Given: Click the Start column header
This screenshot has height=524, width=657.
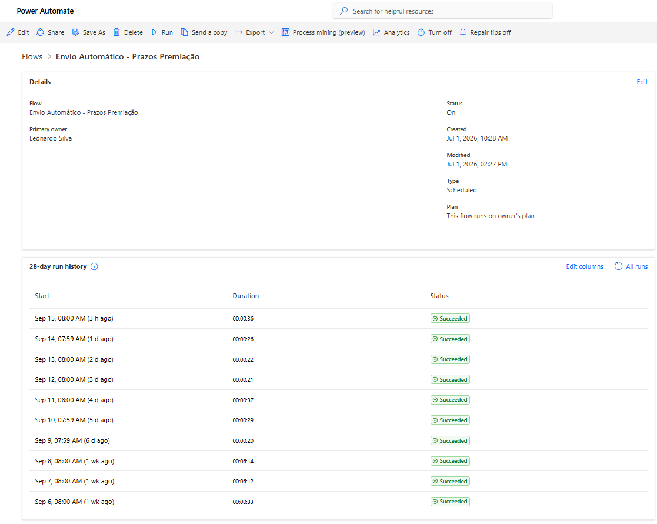Looking at the screenshot, I should click(x=42, y=296).
